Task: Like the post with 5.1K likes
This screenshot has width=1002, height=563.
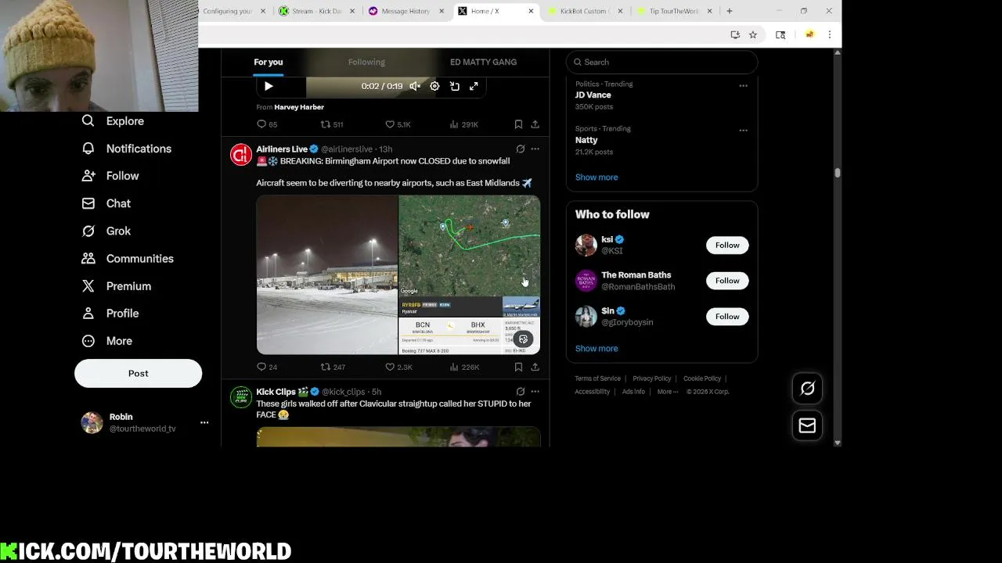Action: point(398,124)
